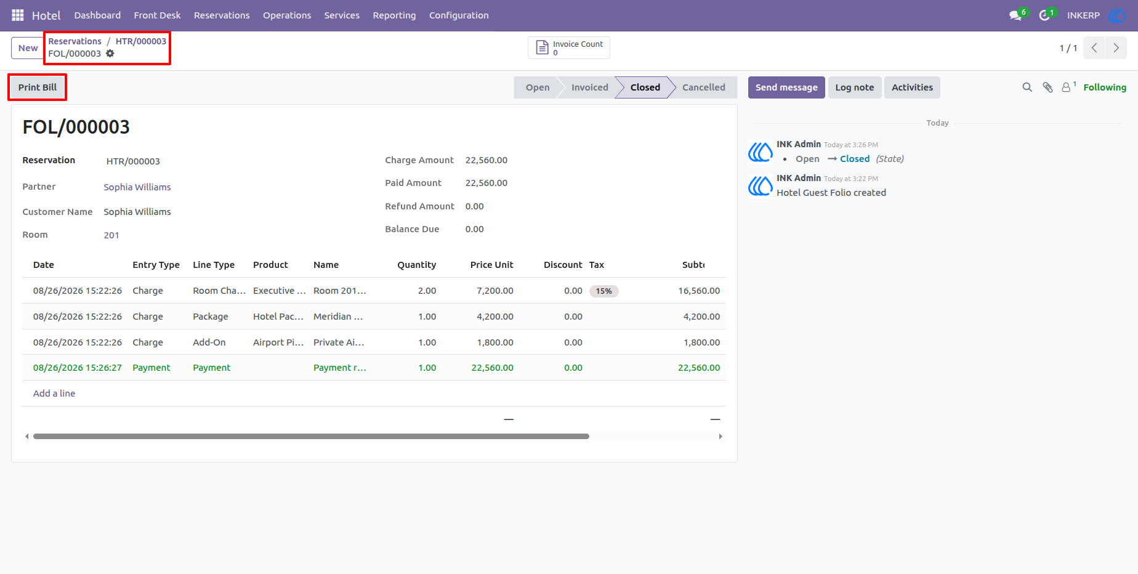Open the Operations menu
Image resolution: width=1138 pixels, height=574 pixels.
click(x=287, y=15)
